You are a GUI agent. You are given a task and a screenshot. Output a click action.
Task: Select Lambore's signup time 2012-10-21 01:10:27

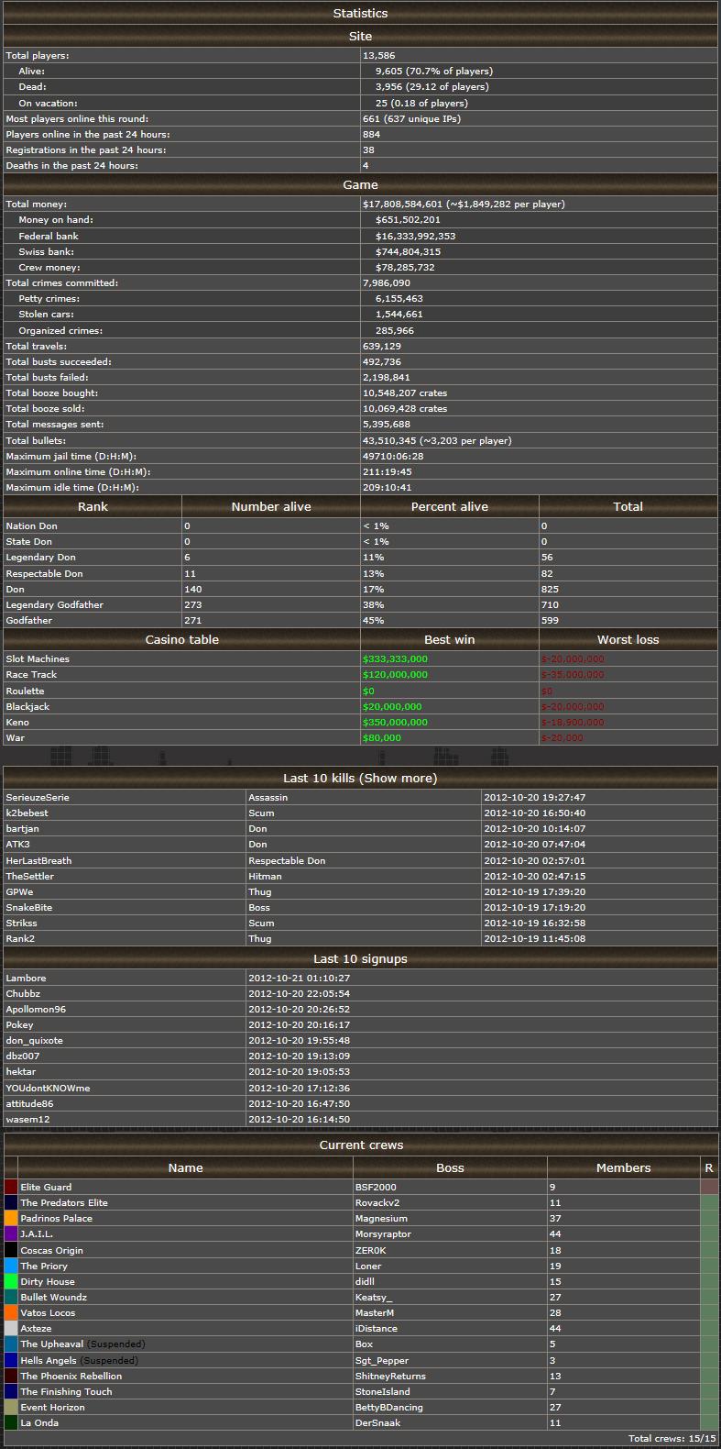click(x=299, y=978)
